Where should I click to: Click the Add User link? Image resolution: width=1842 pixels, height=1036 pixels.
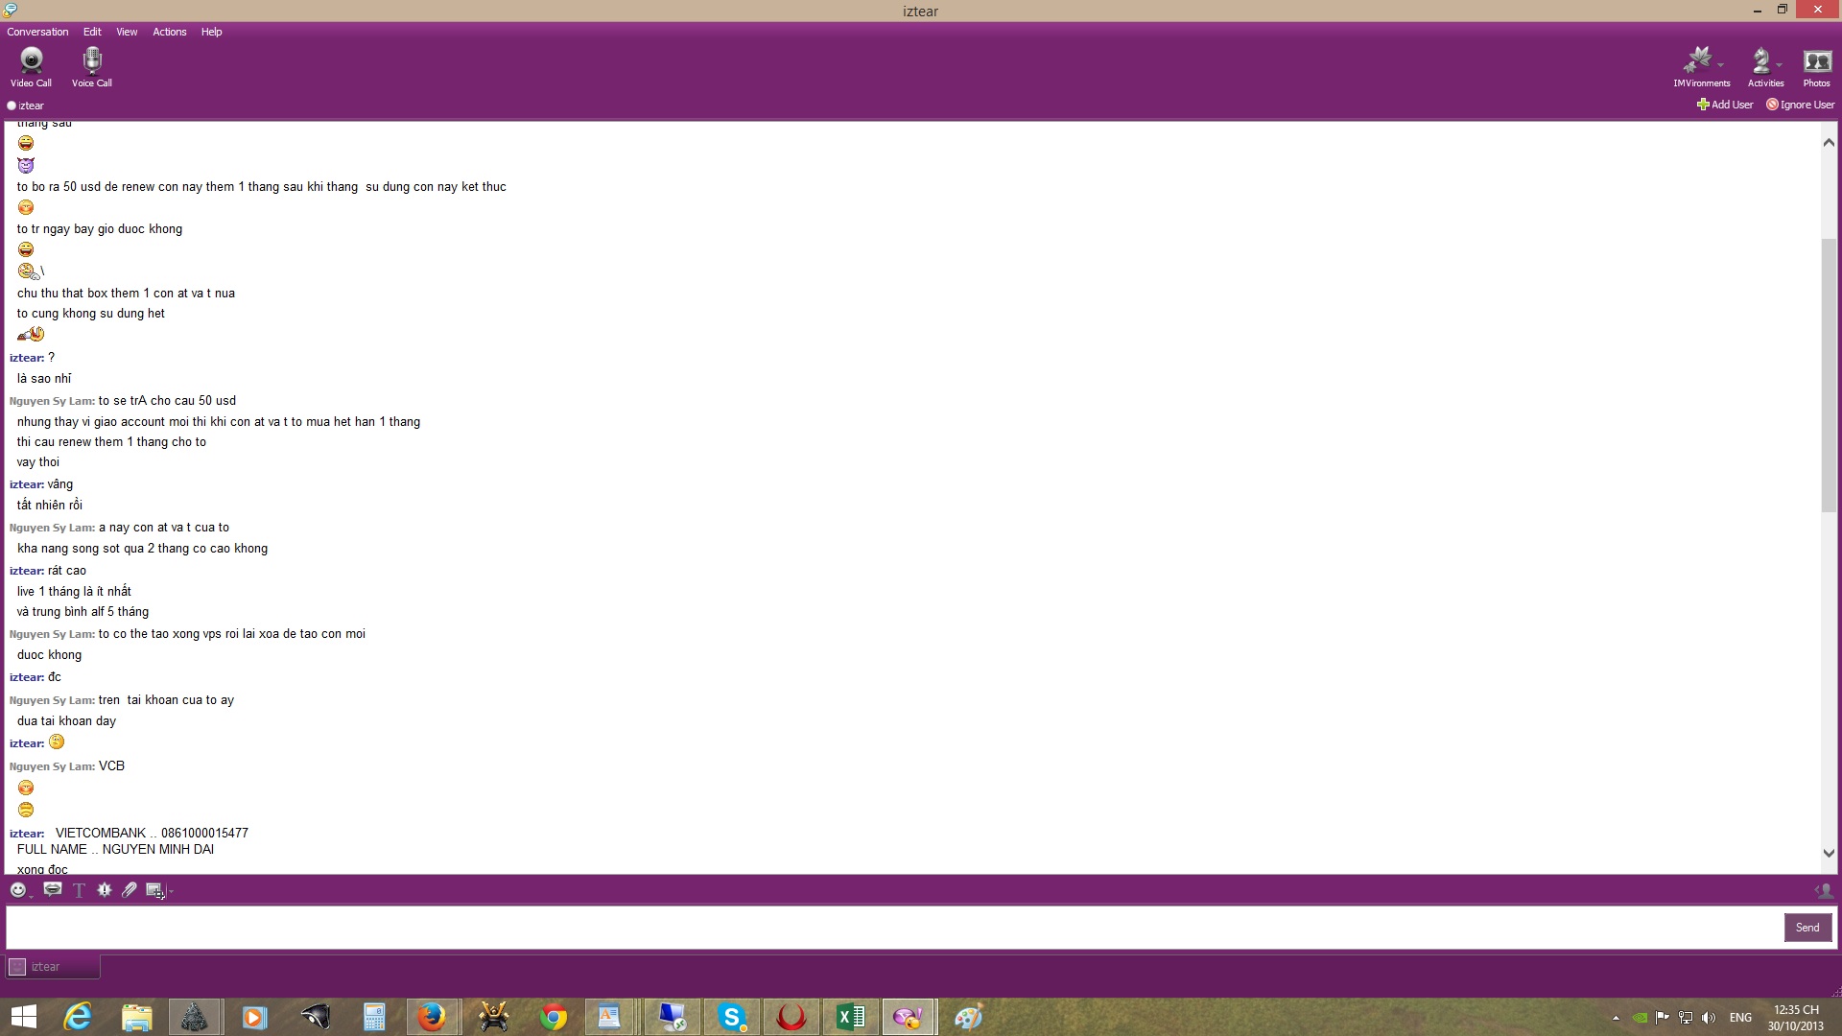pyautogui.click(x=1725, y=105)
